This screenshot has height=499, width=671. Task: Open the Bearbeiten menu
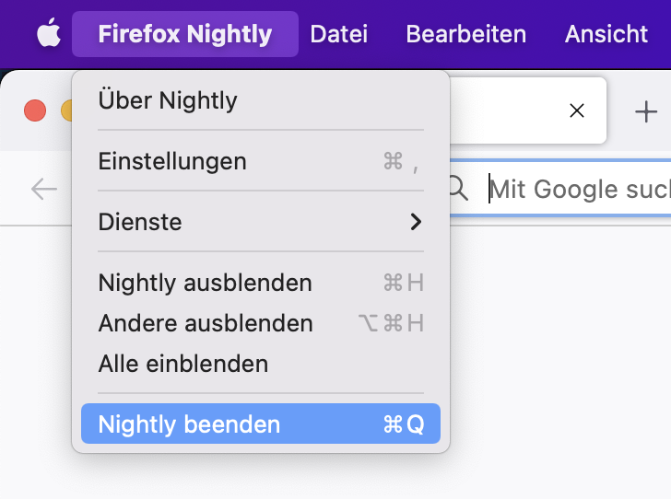click(x=465, y=34)
